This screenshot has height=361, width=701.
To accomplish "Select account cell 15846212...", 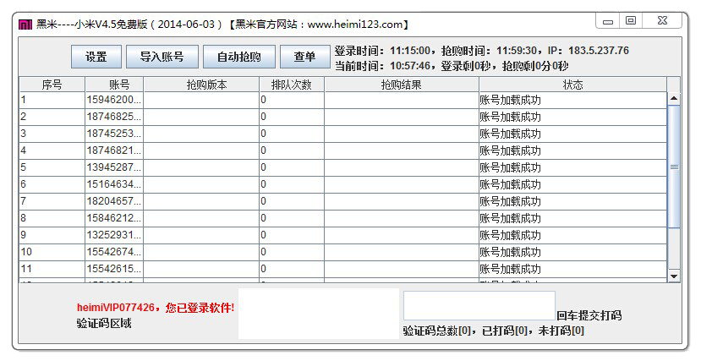I will [114, 218].
